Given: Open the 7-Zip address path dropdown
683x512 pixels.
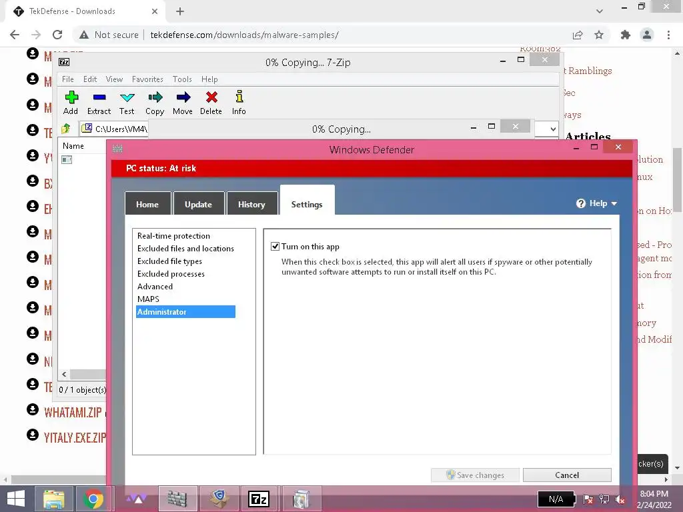Looking at the screenshot, I should point(553,129).
